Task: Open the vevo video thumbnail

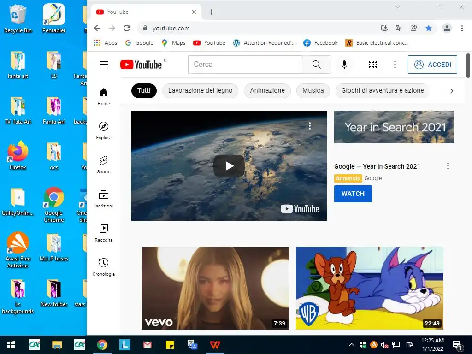Action: pyautogui.click(x=215, y=288)
